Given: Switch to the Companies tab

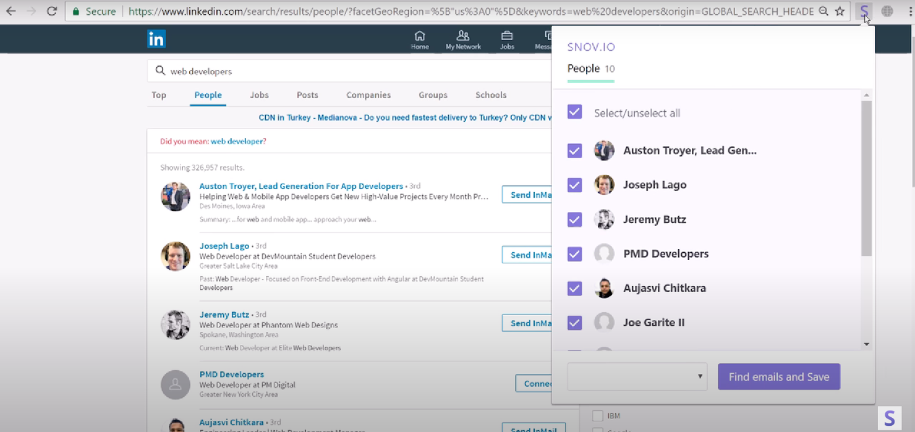Looking at the screenshot, I should tap(368, 95).
